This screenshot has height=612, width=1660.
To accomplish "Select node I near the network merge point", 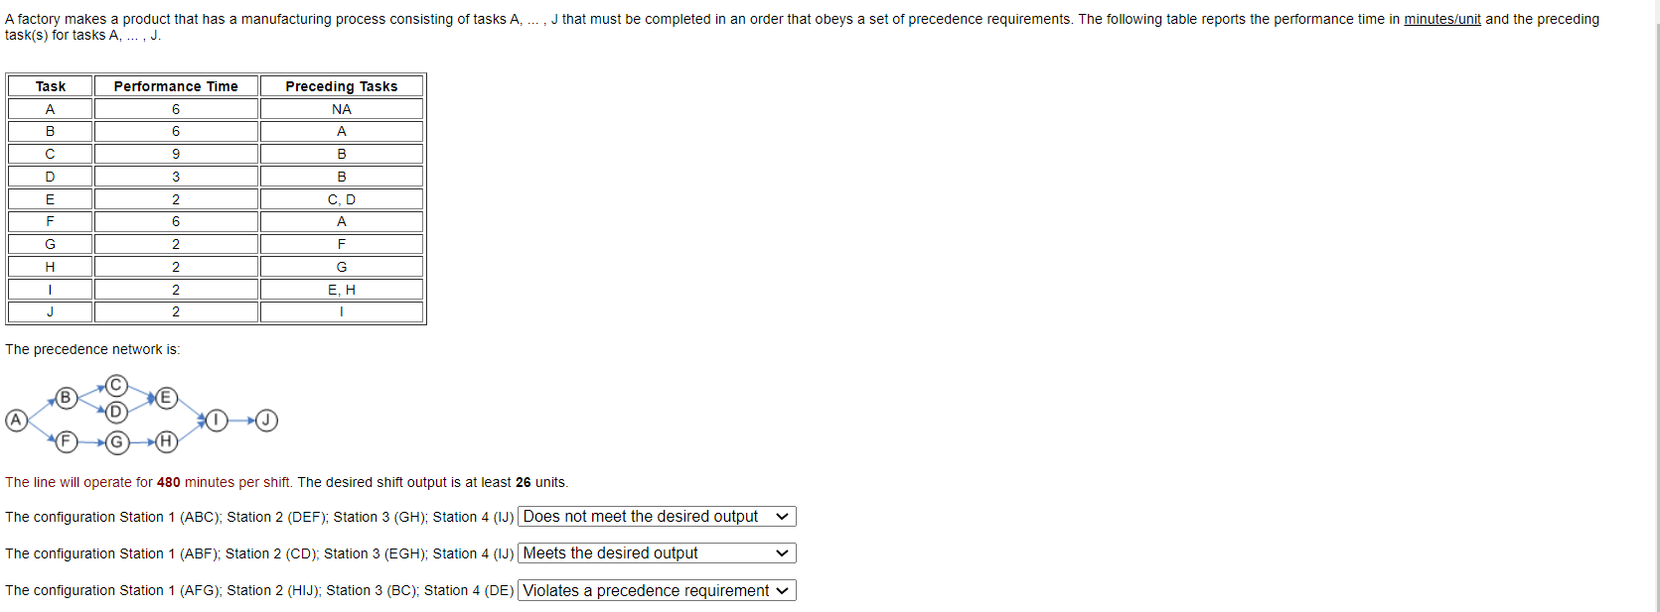I will [216, 420].
